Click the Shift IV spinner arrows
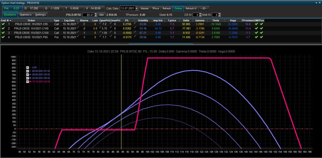The height and width of the screenshot is (158, 322). click(220, 15)
